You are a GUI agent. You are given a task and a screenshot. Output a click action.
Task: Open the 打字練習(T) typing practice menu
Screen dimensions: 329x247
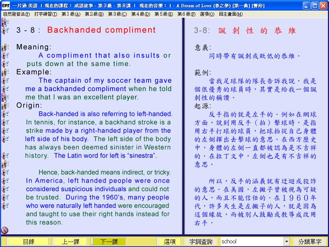tap(46, 14)
